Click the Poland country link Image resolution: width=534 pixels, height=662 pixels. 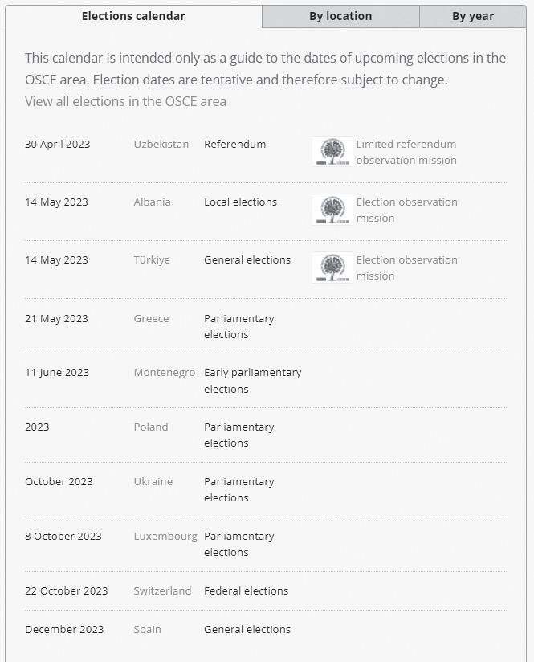point(151,427)
